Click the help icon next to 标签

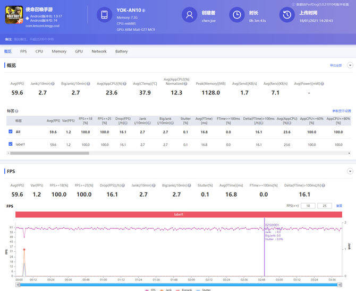pyautogui.click(x=16, y=111)
